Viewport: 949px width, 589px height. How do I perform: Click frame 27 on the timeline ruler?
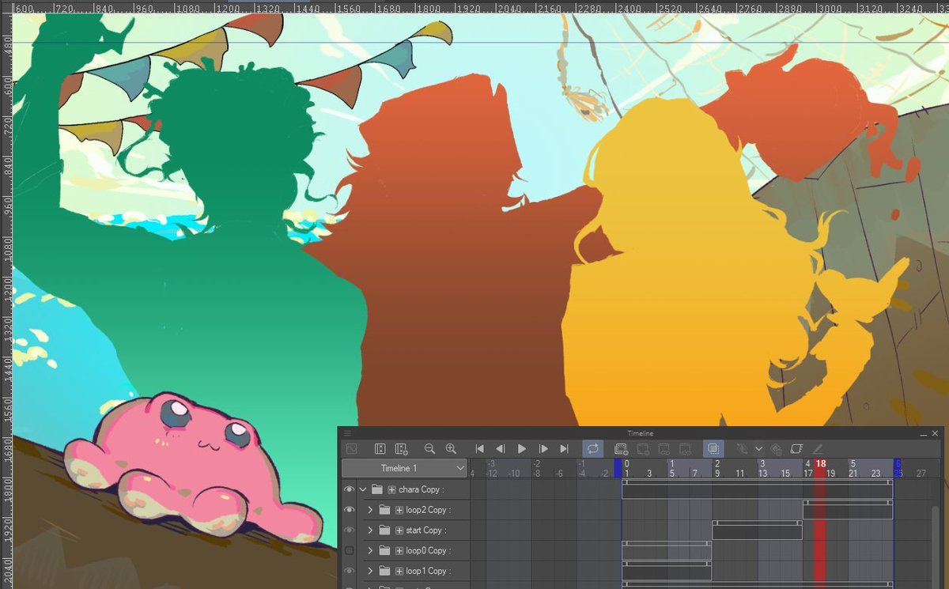(x=921, y=473)
